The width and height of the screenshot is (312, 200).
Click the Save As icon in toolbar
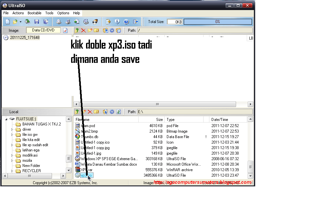46,22
